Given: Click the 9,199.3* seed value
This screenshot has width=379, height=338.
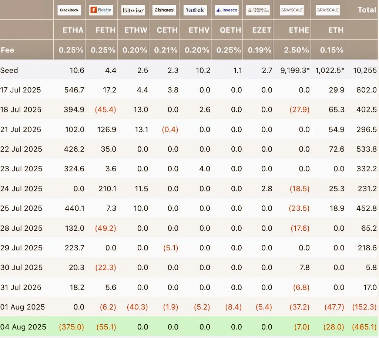Looking at the screenshot, I should [x=295, y=70].
